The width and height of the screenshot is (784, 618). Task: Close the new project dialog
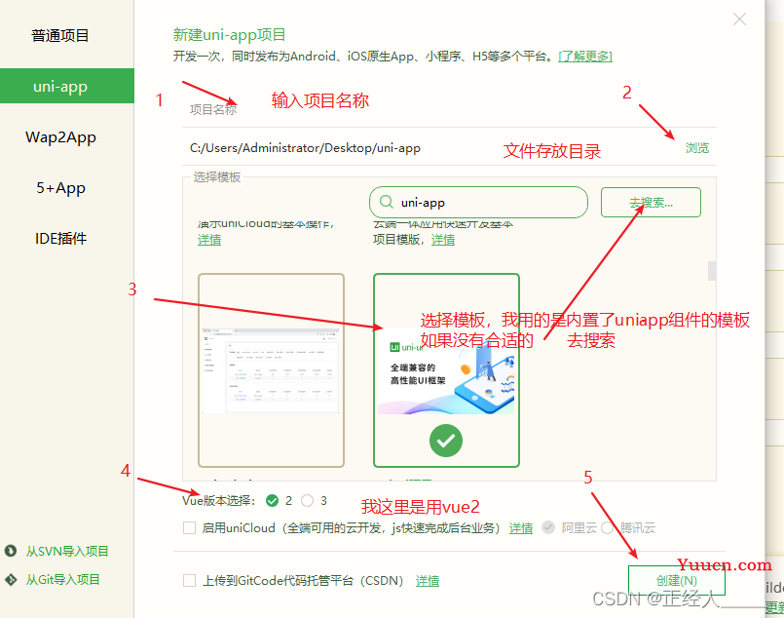click(739, 19)
